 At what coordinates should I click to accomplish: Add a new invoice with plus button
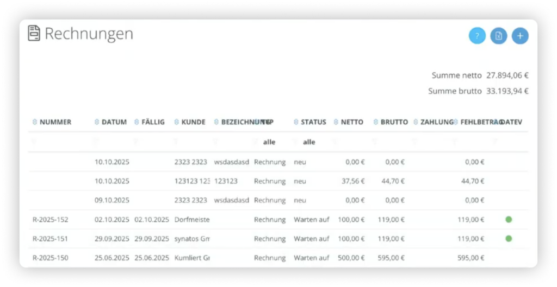(x=520, y=36)
